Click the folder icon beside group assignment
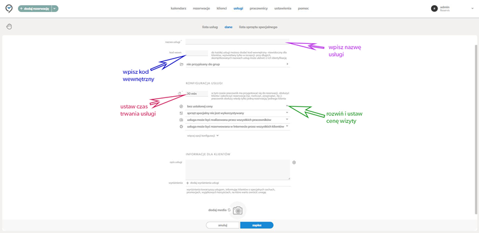This screenshot has height=233, width=479. (x=181, y=64)
